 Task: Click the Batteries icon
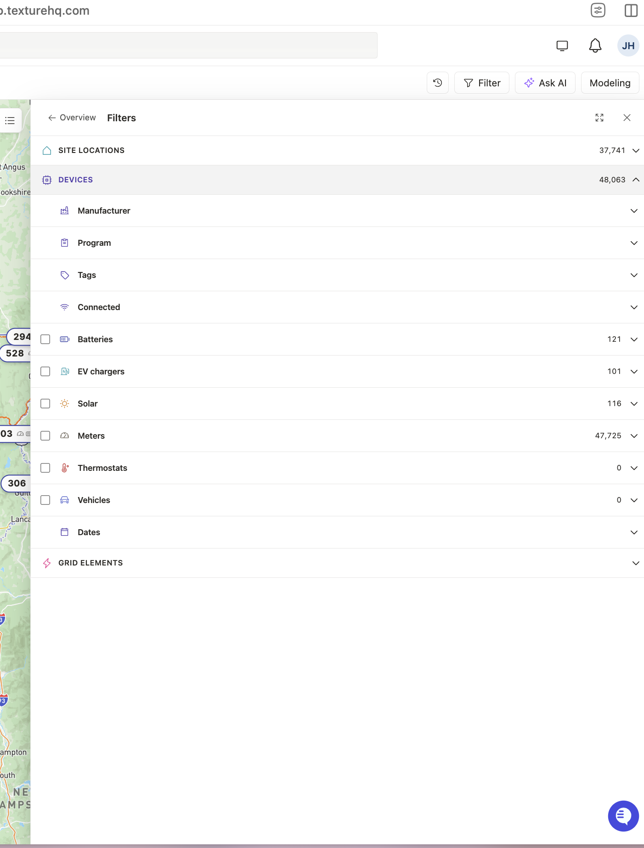65,339
